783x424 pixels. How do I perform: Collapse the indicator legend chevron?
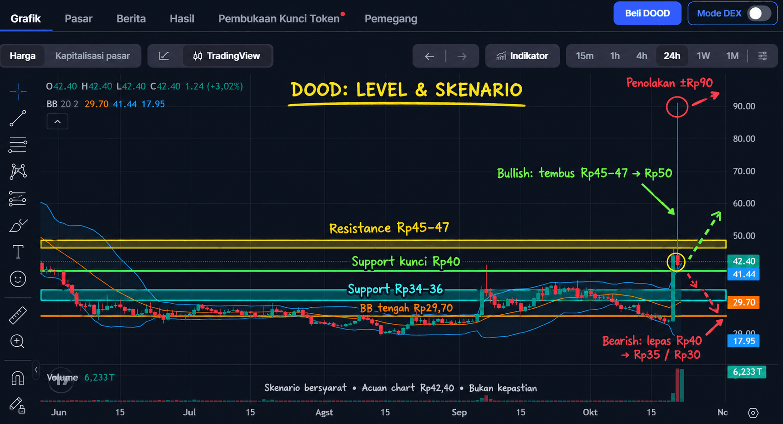tap(57, 122)
